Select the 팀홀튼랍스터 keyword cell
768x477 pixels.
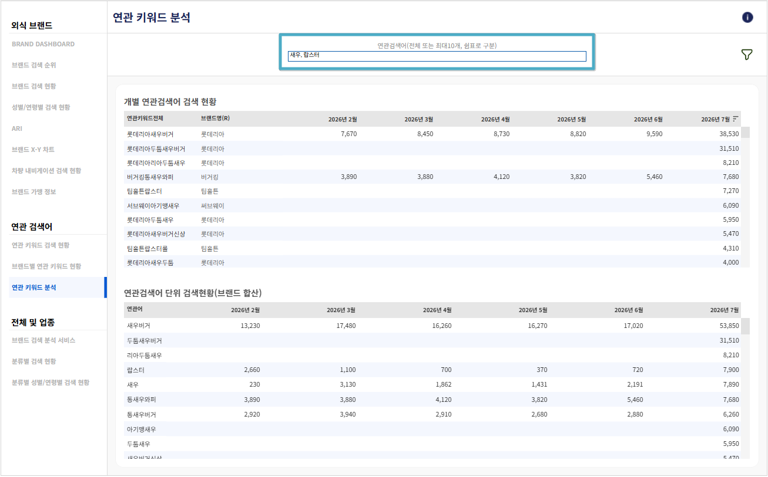coord(144,191)
